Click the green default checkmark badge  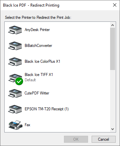(x=19, y=81)
